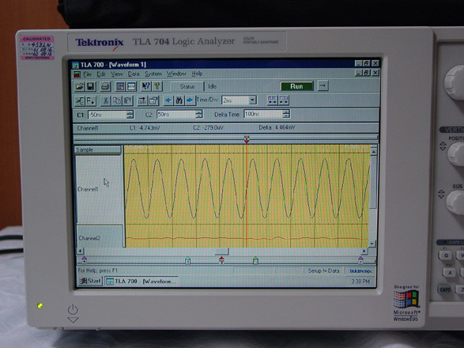Click the cyan cursor 1 marker on the overview bar
Image resolution: width=464 pixels, height=348 pixels.
click(187, 260)
